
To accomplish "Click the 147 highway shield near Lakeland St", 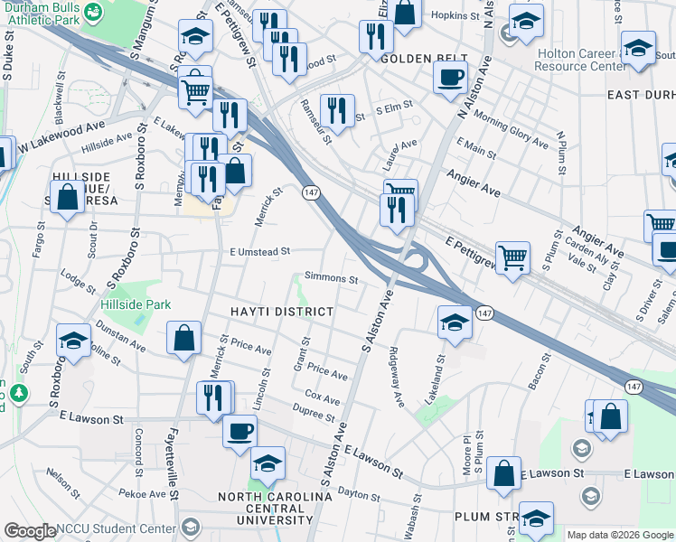I will click(485, 313).
